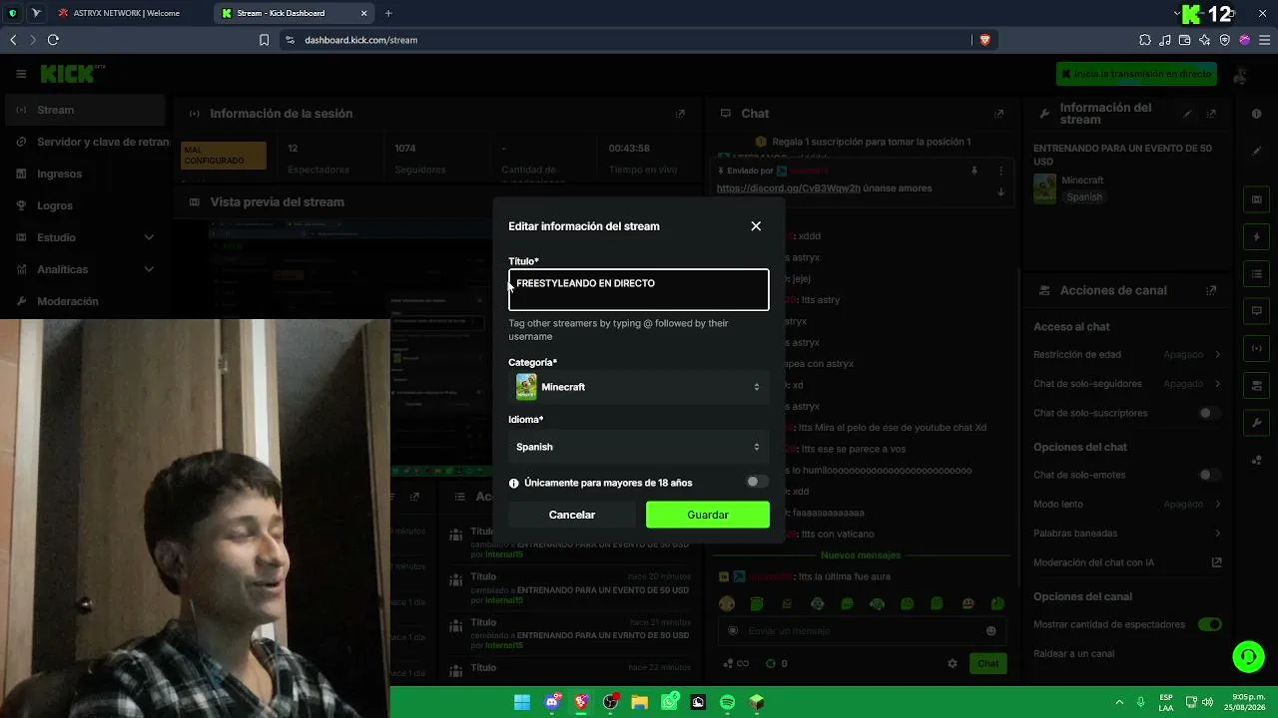Open the Brave main menu button
Viewport: 1278px width, 718px height.
(x=1264, y=40)
